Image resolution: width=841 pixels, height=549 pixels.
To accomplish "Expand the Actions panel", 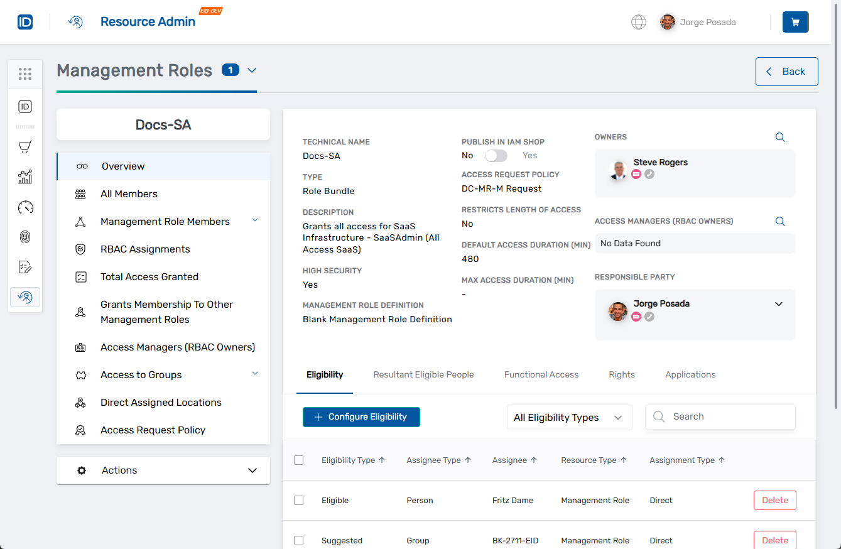I will pyautogui.click(x=163, y=470).
